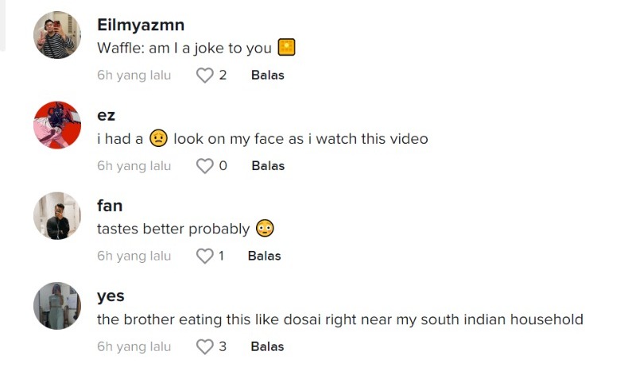
Task: Open Eilmyazmn username link
Action: pos(141,25)
